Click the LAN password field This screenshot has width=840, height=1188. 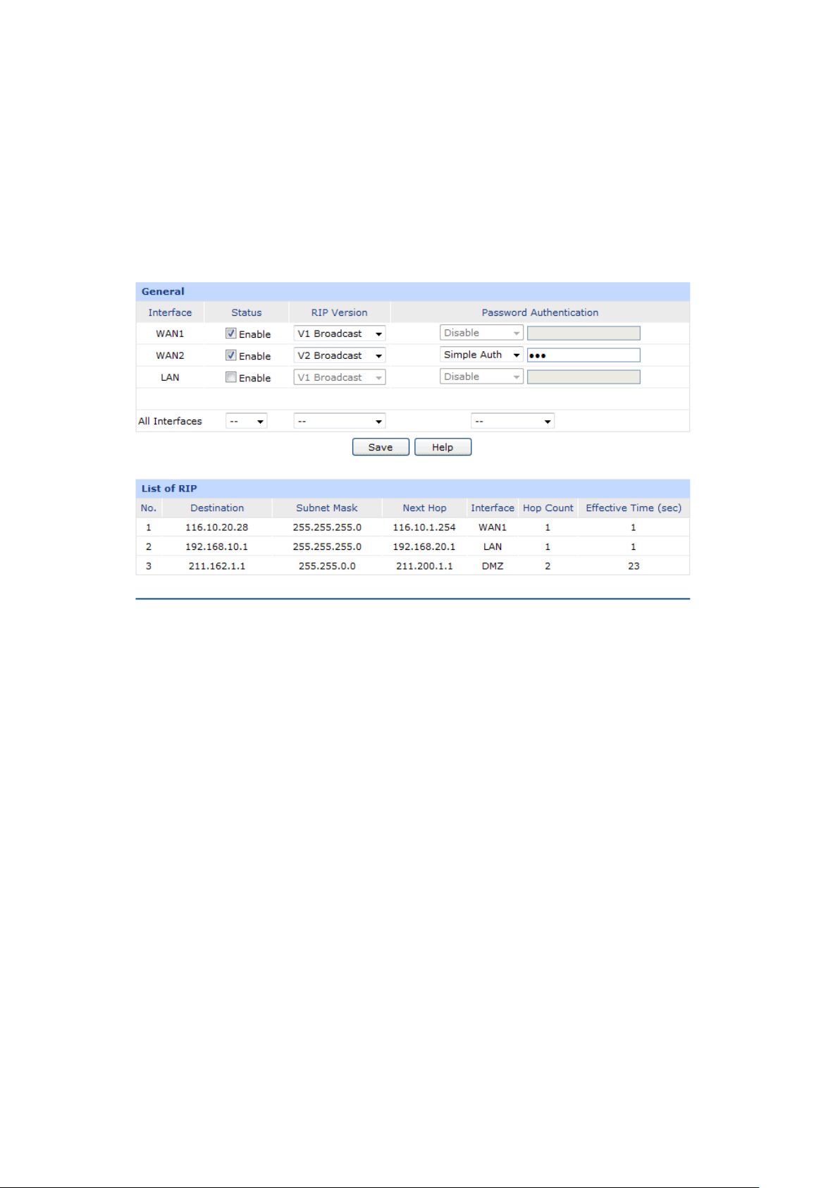(583, 377)
